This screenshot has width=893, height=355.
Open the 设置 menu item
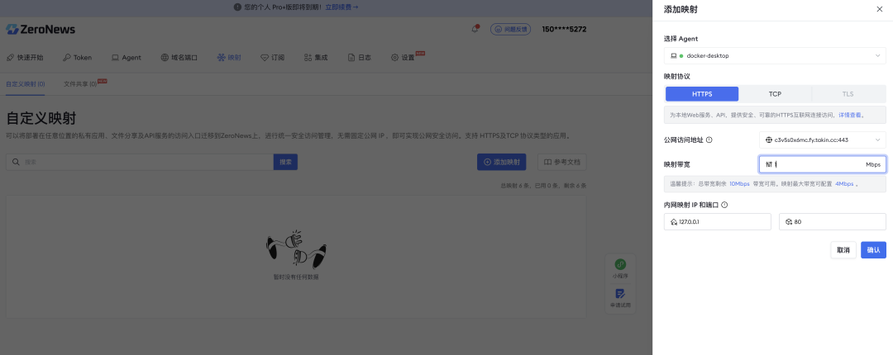pos(403,58)
